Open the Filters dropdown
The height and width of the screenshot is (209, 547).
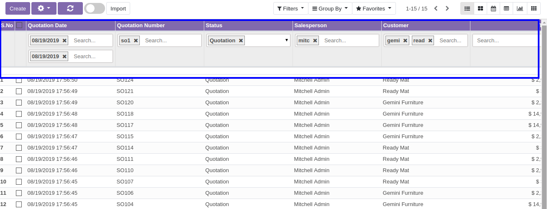(x=290, y=8)
